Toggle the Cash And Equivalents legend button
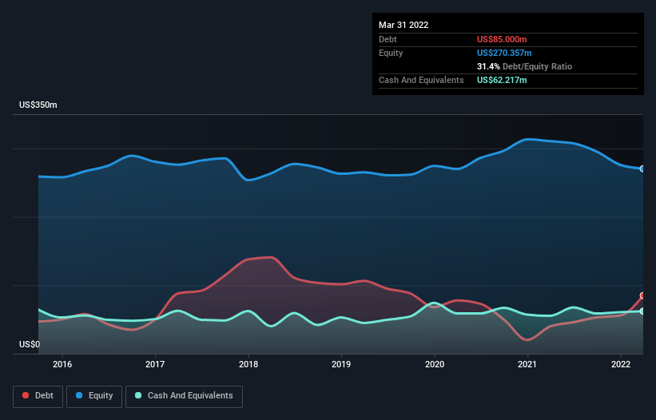 (184, 396)
